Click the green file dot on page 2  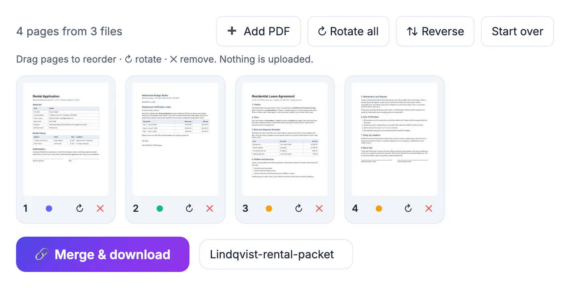click(160, 209)
